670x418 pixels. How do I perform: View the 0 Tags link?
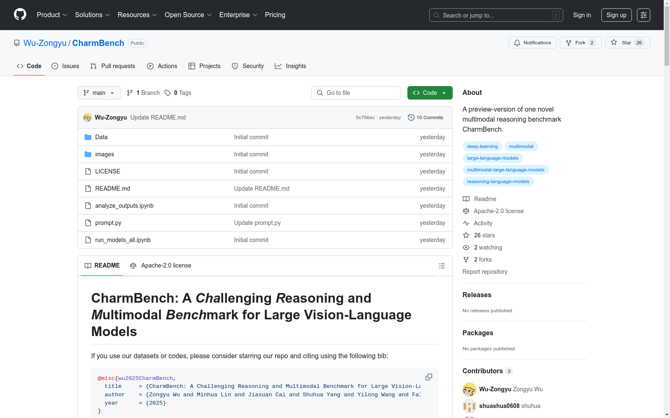178,93
